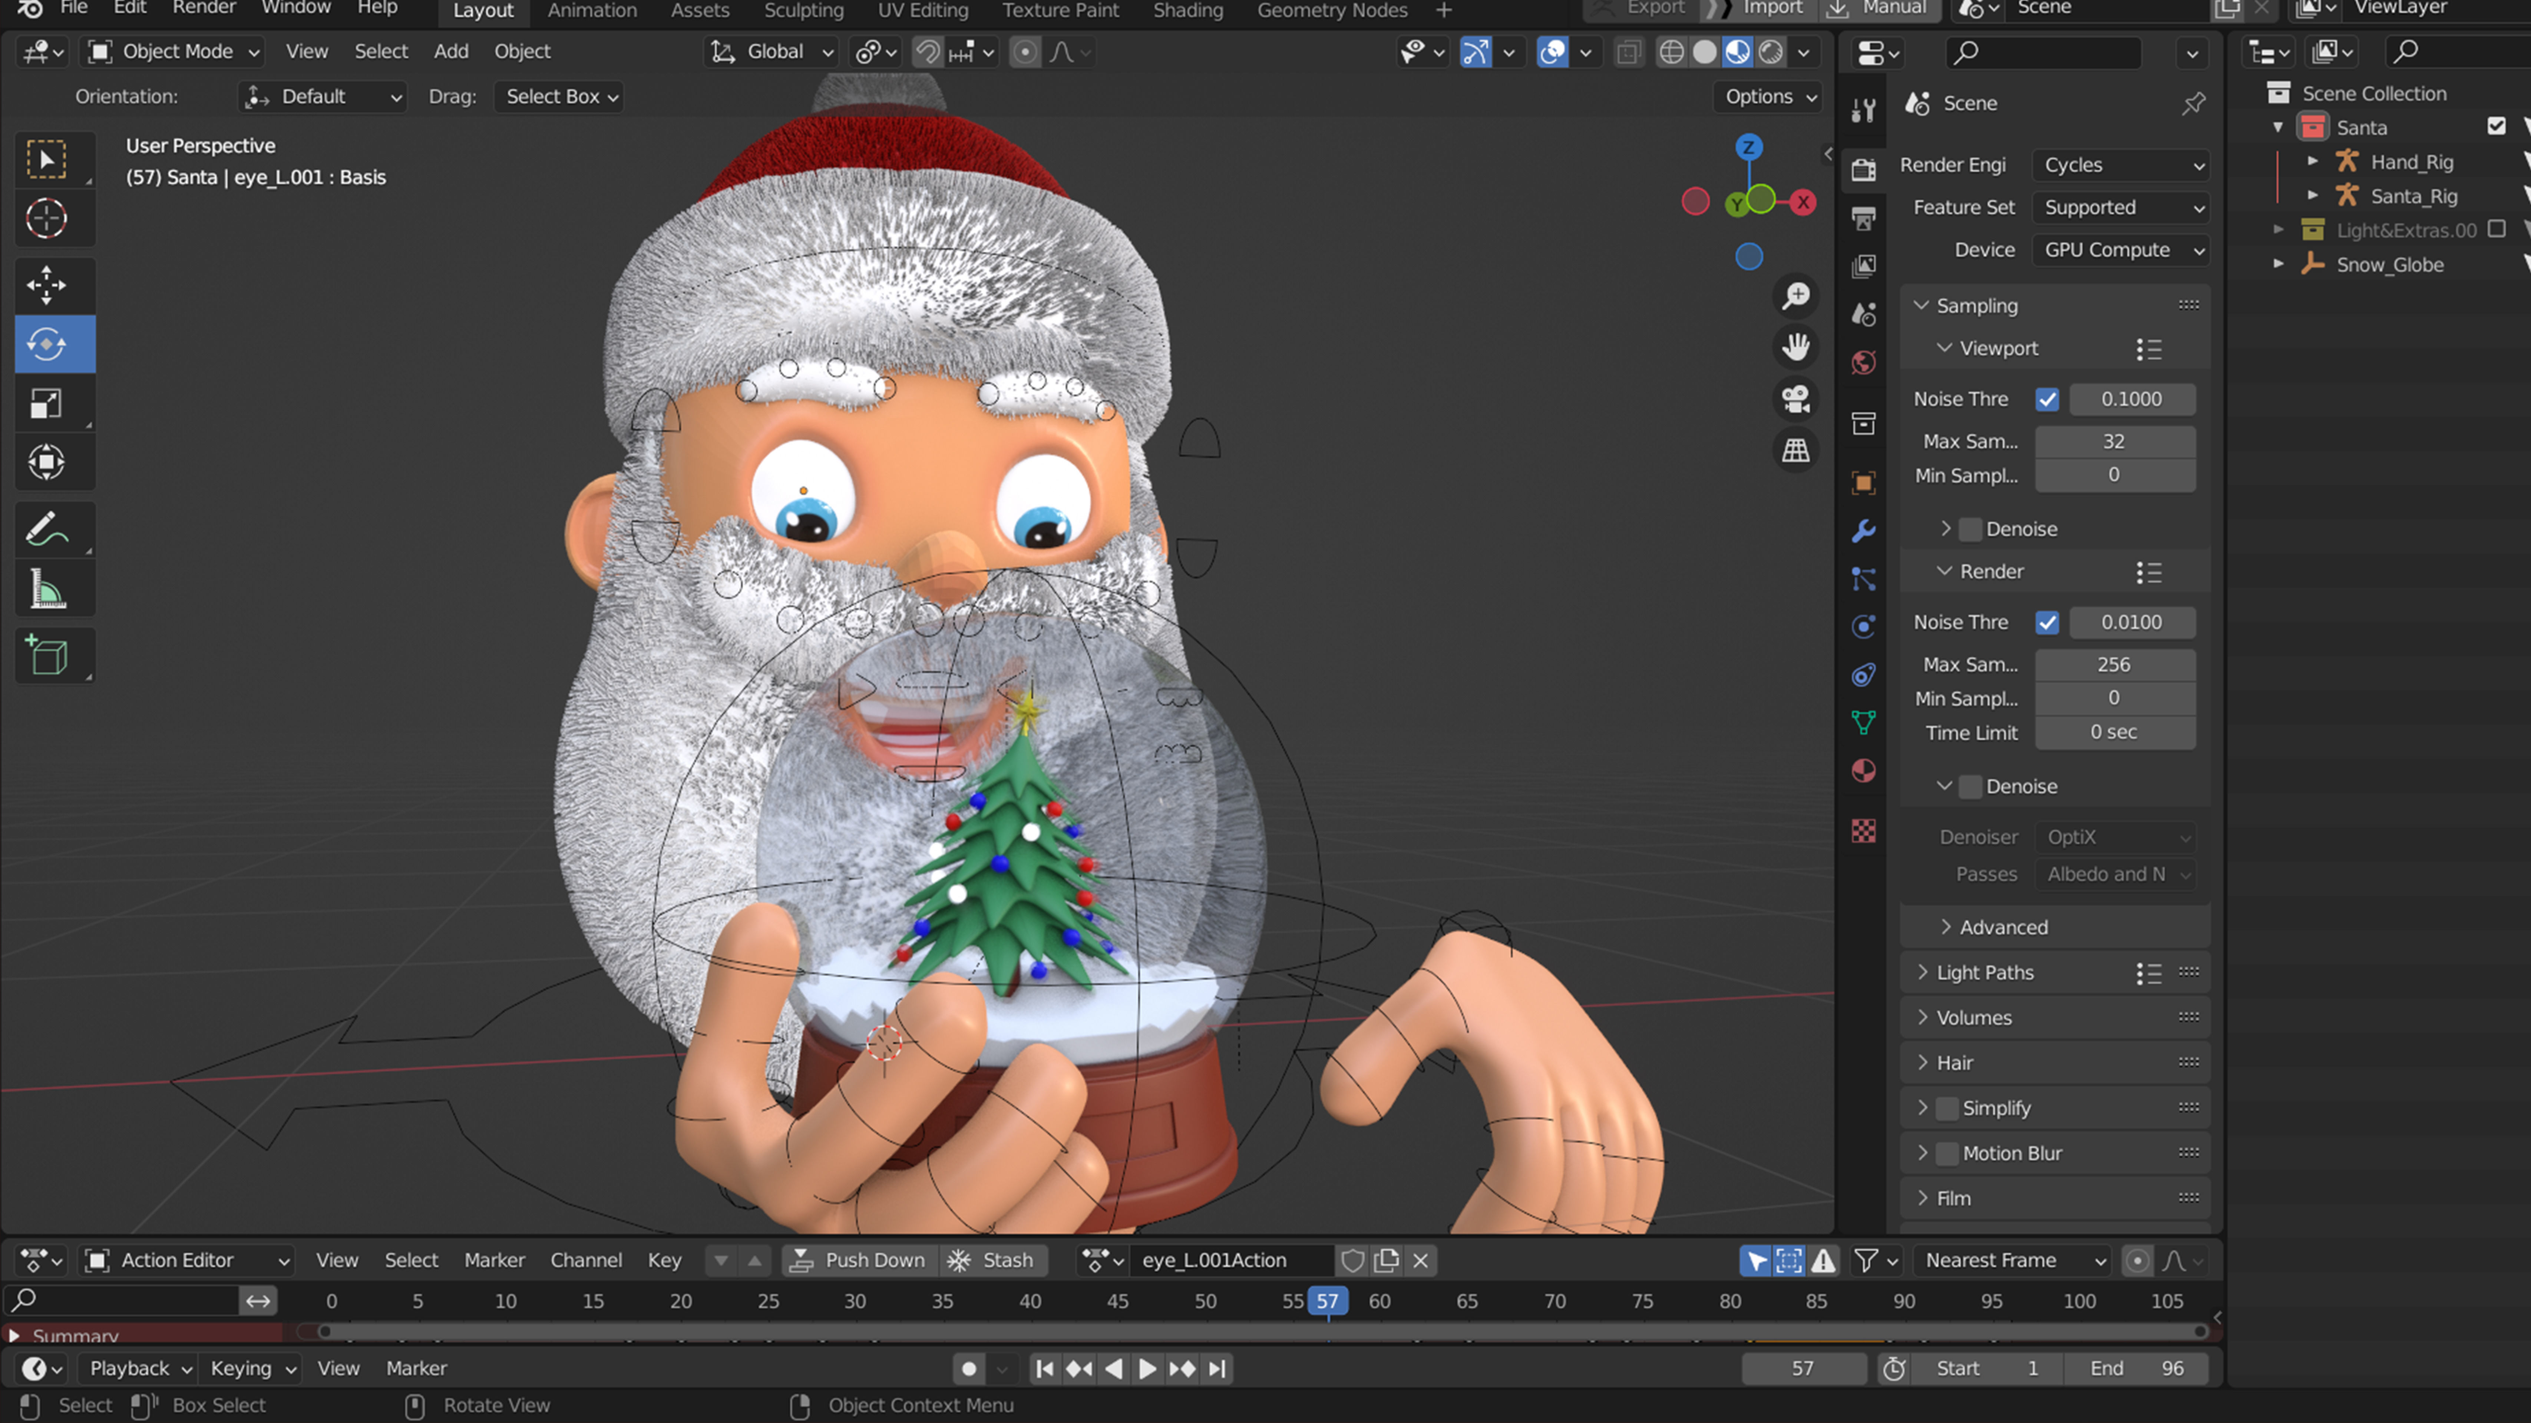Enable Motion Blur checkbox

[x=1946, y=1154]
